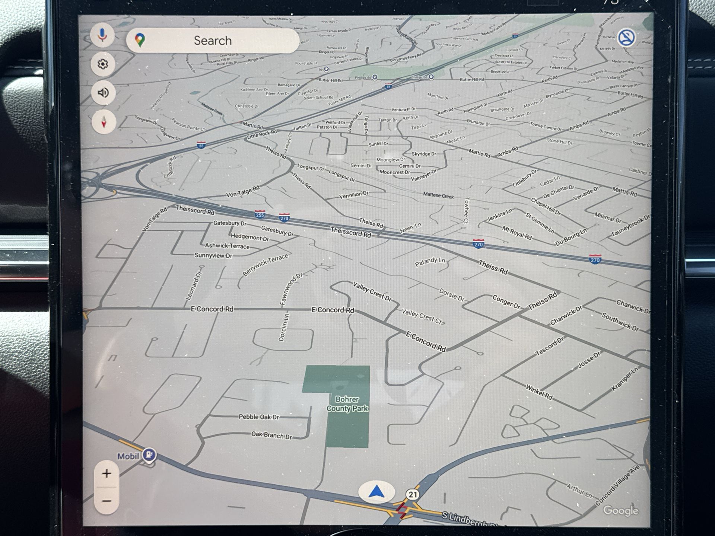The height and width of the screenshot is (536, 715).
Task: Tap the I-55 shield near Little Rock Rd
Action: tap(201, 145)
